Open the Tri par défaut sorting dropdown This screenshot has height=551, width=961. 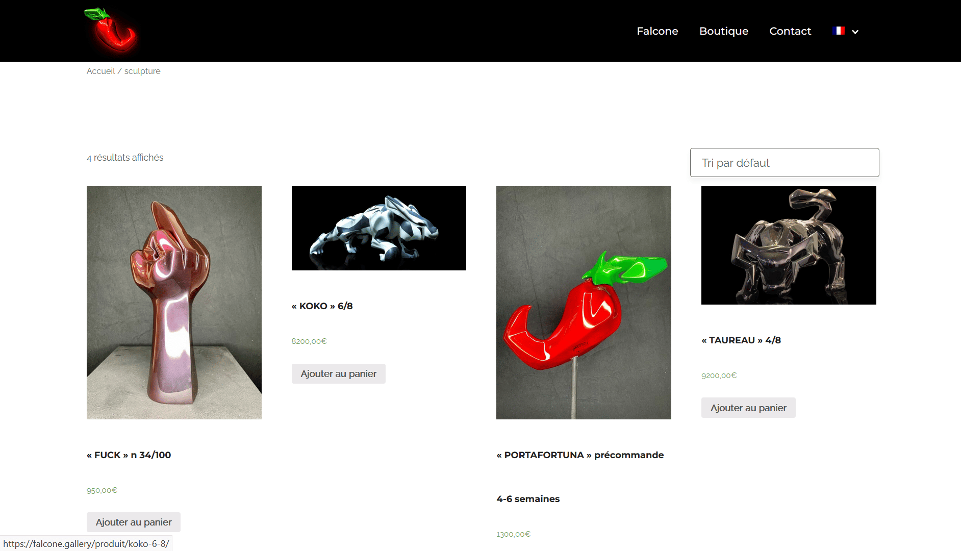(785, 163)
